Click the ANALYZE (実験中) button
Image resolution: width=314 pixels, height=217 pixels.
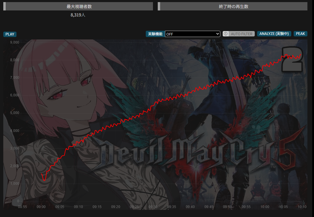[274, 34]
